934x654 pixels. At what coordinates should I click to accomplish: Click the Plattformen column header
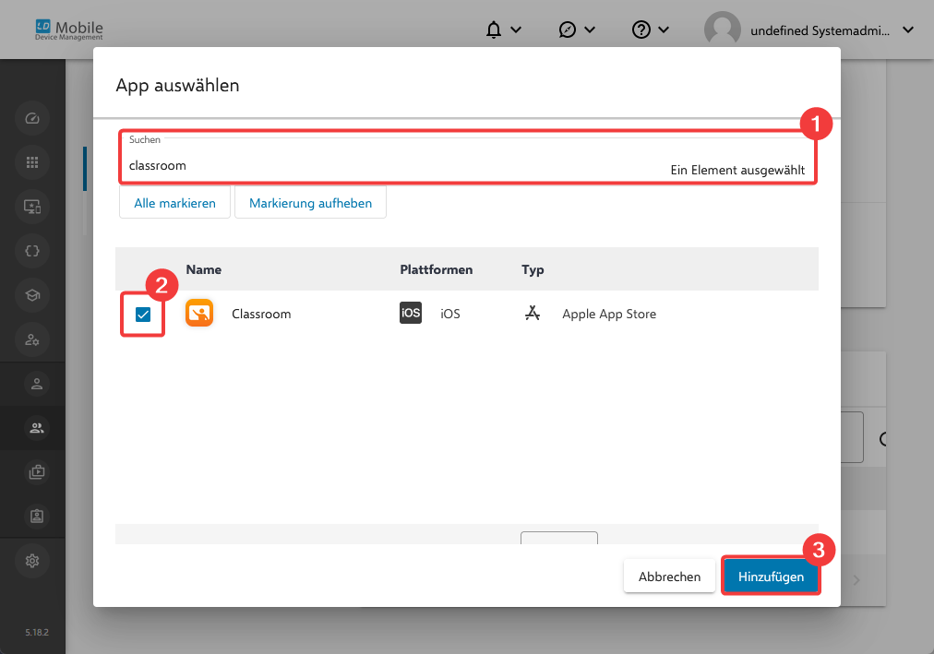436,269
